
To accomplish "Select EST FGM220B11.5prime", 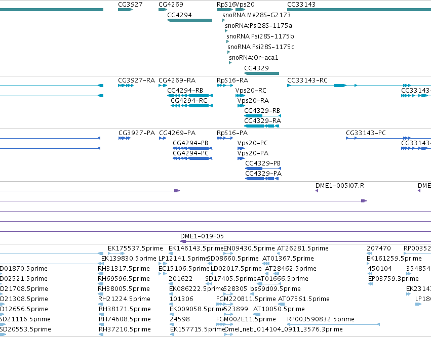I will [x=246, y=299].
